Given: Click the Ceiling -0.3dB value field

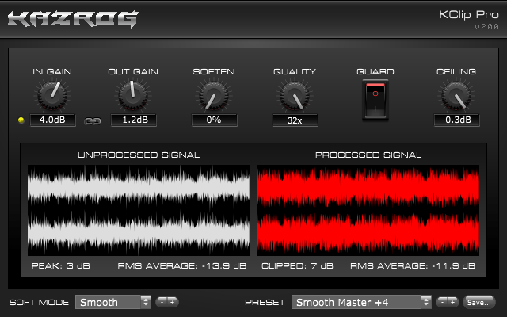Looking at the screenshot, I should coord(456,120).
